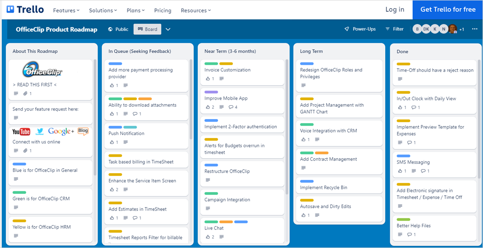Open the Implement Recycle Bin card
The width and height of the screenshot is (483, 248).
(339, 185)
